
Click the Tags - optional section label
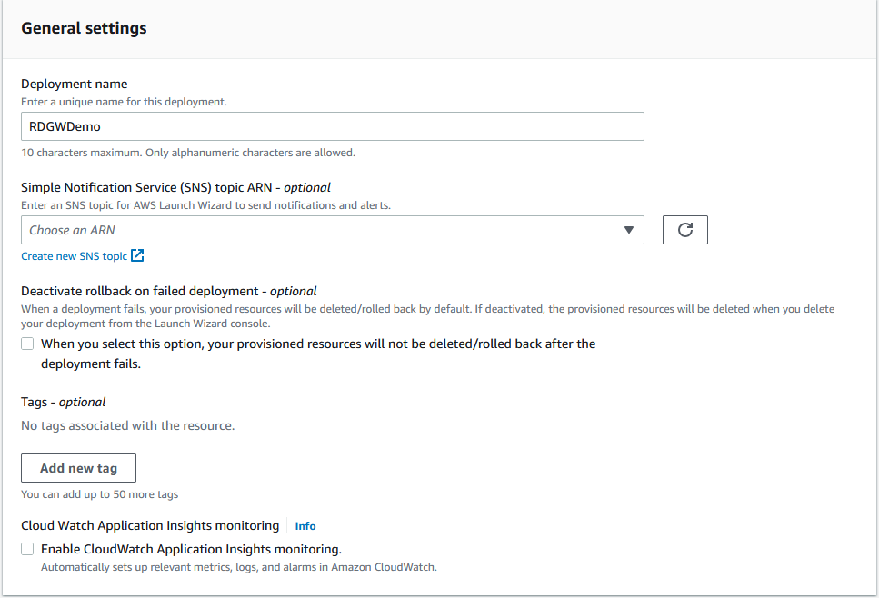pyautogui.click(x=64, y=402)
